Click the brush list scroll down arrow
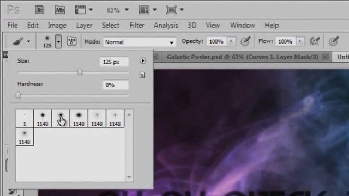349x196 pixels. tap(129, 177)
